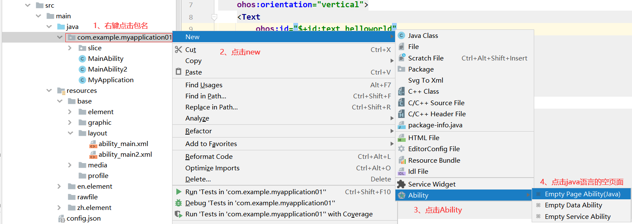Expand the element folder

70,112
